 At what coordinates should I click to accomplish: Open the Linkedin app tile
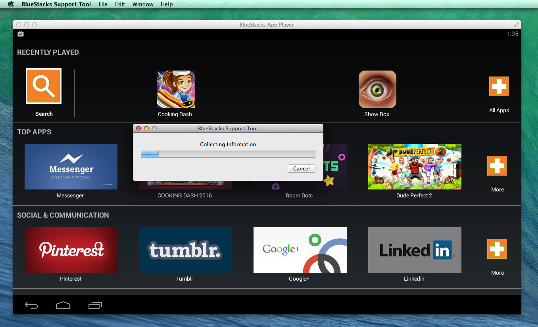(415, 250)
